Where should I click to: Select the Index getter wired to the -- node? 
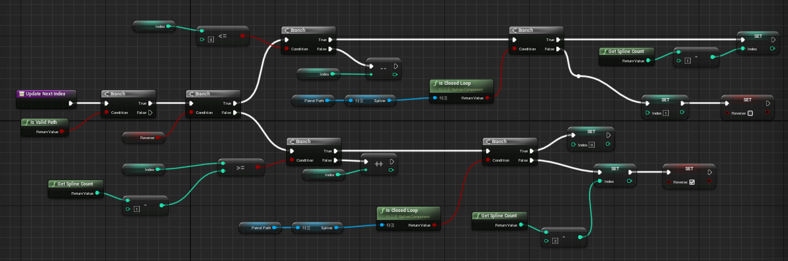pyautogui.click(x=319, y=74)
